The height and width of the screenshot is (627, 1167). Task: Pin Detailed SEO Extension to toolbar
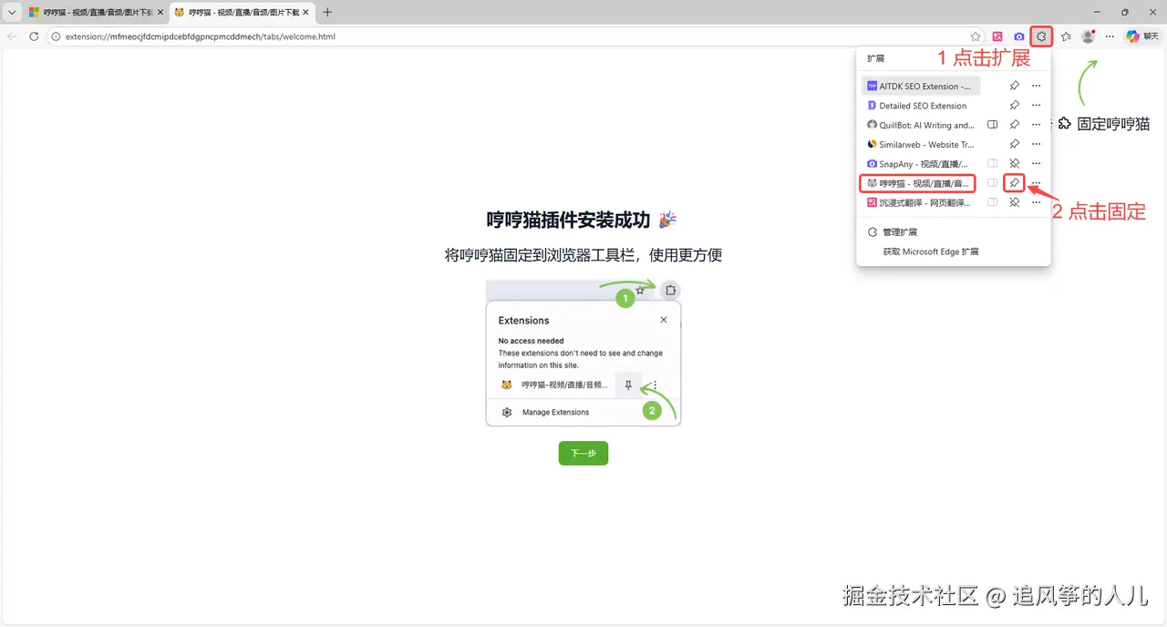(x=1014, y=106)
